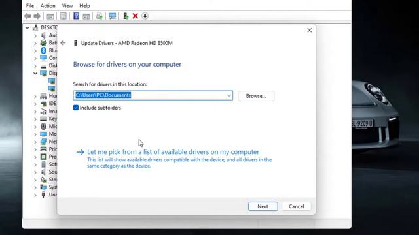Uncheck Include subfolders checkbox
This screenshot has width=419, height=235.
[x=76, y=108]
